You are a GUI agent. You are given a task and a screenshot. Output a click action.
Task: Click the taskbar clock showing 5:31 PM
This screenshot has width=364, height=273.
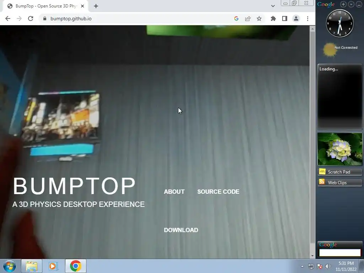[x=346, y=266]
